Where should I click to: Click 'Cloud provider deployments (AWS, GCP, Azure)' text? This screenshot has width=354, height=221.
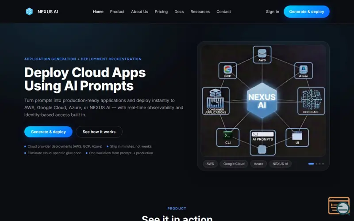65,146
